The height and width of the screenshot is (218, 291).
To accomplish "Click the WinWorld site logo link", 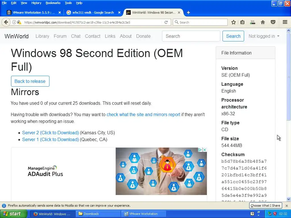I will point(16,36).
